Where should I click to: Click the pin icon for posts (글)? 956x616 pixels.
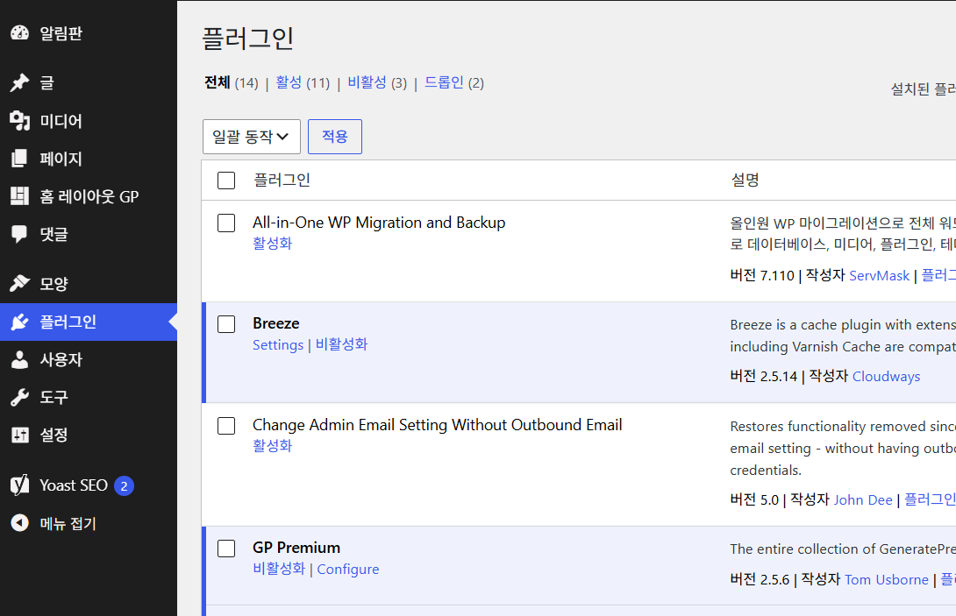[x=19, y=82]
